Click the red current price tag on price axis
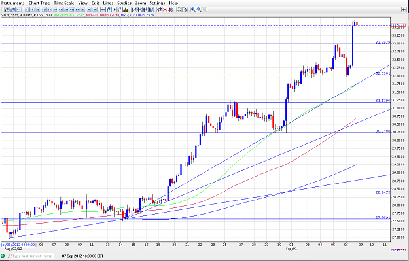 click(399, 25)
